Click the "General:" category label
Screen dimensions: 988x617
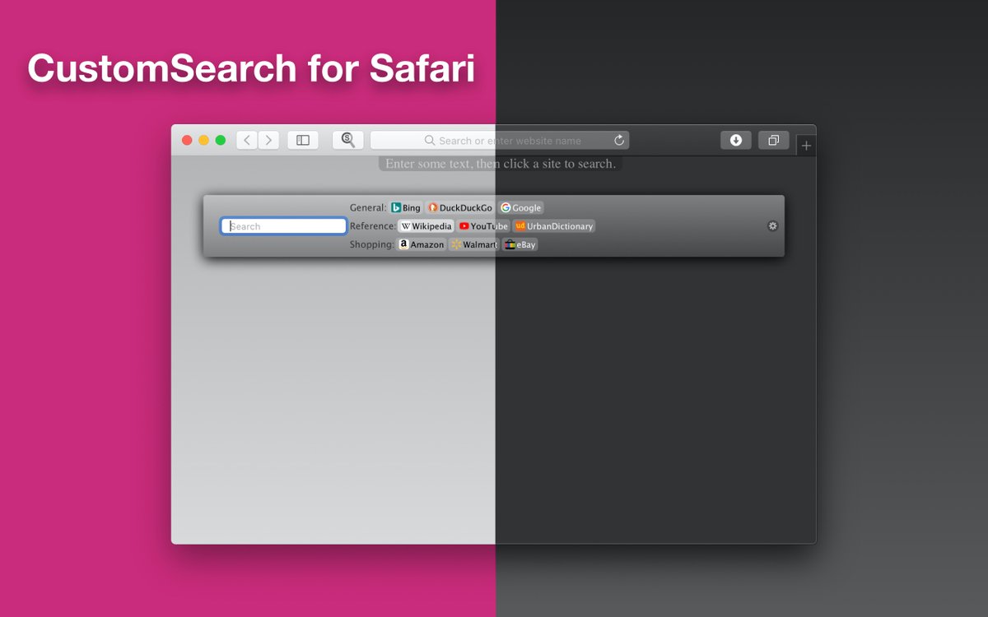click(x=368, y=208)
